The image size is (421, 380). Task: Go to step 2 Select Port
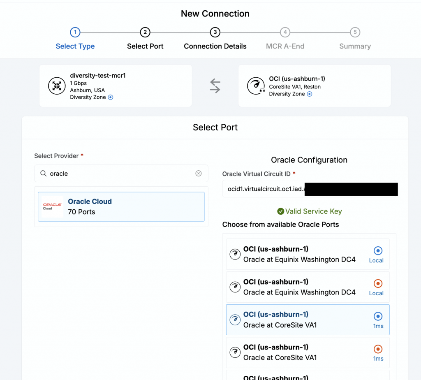pyautogui.click(x=145, y=39)
